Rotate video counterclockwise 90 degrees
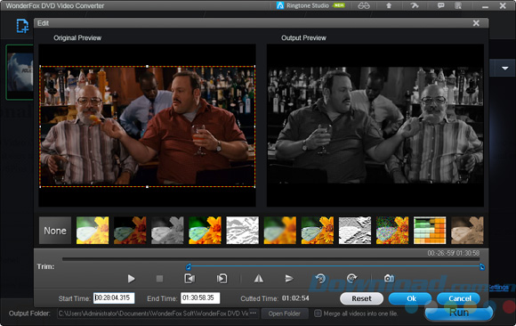The width and height of the screenshot is (516, 326). coord(320,279)
